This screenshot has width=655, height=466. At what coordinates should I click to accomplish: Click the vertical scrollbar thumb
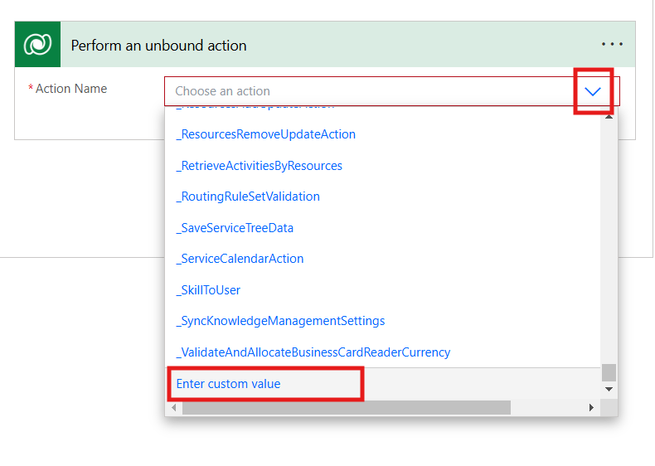[609, 371]
